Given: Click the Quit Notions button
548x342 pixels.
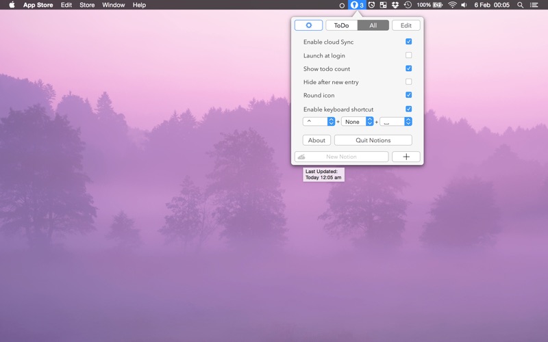Looking at the screenshot, I should pyautogui.click(x=373, y=140).
